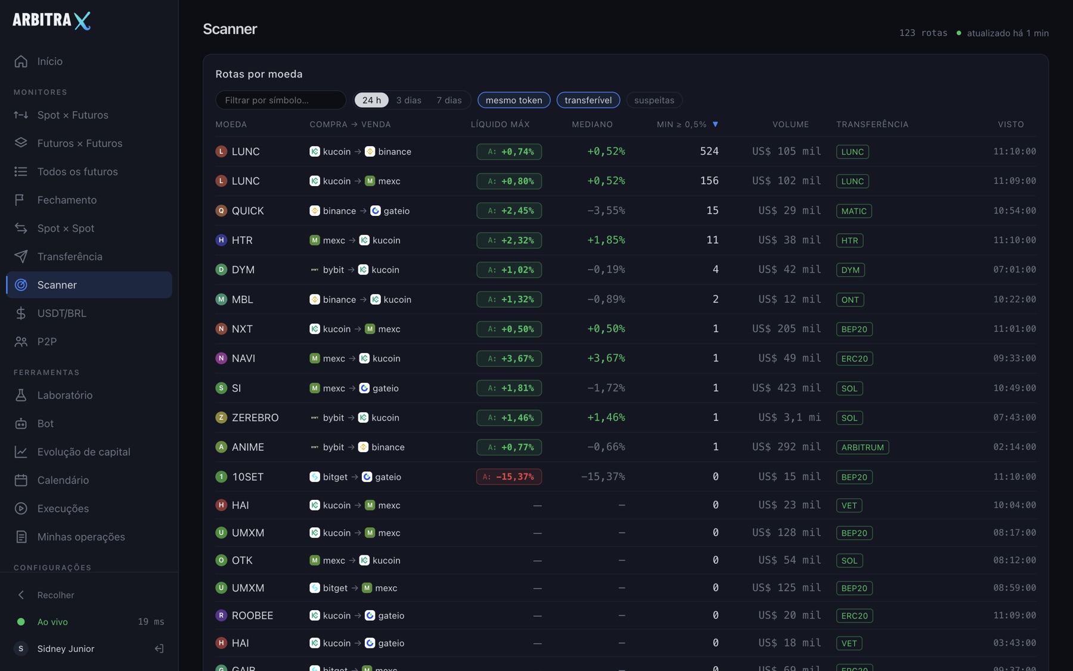Click the MOEDA column header
The height and width of the screenshot is (671, 1073).
click(231, 124)
